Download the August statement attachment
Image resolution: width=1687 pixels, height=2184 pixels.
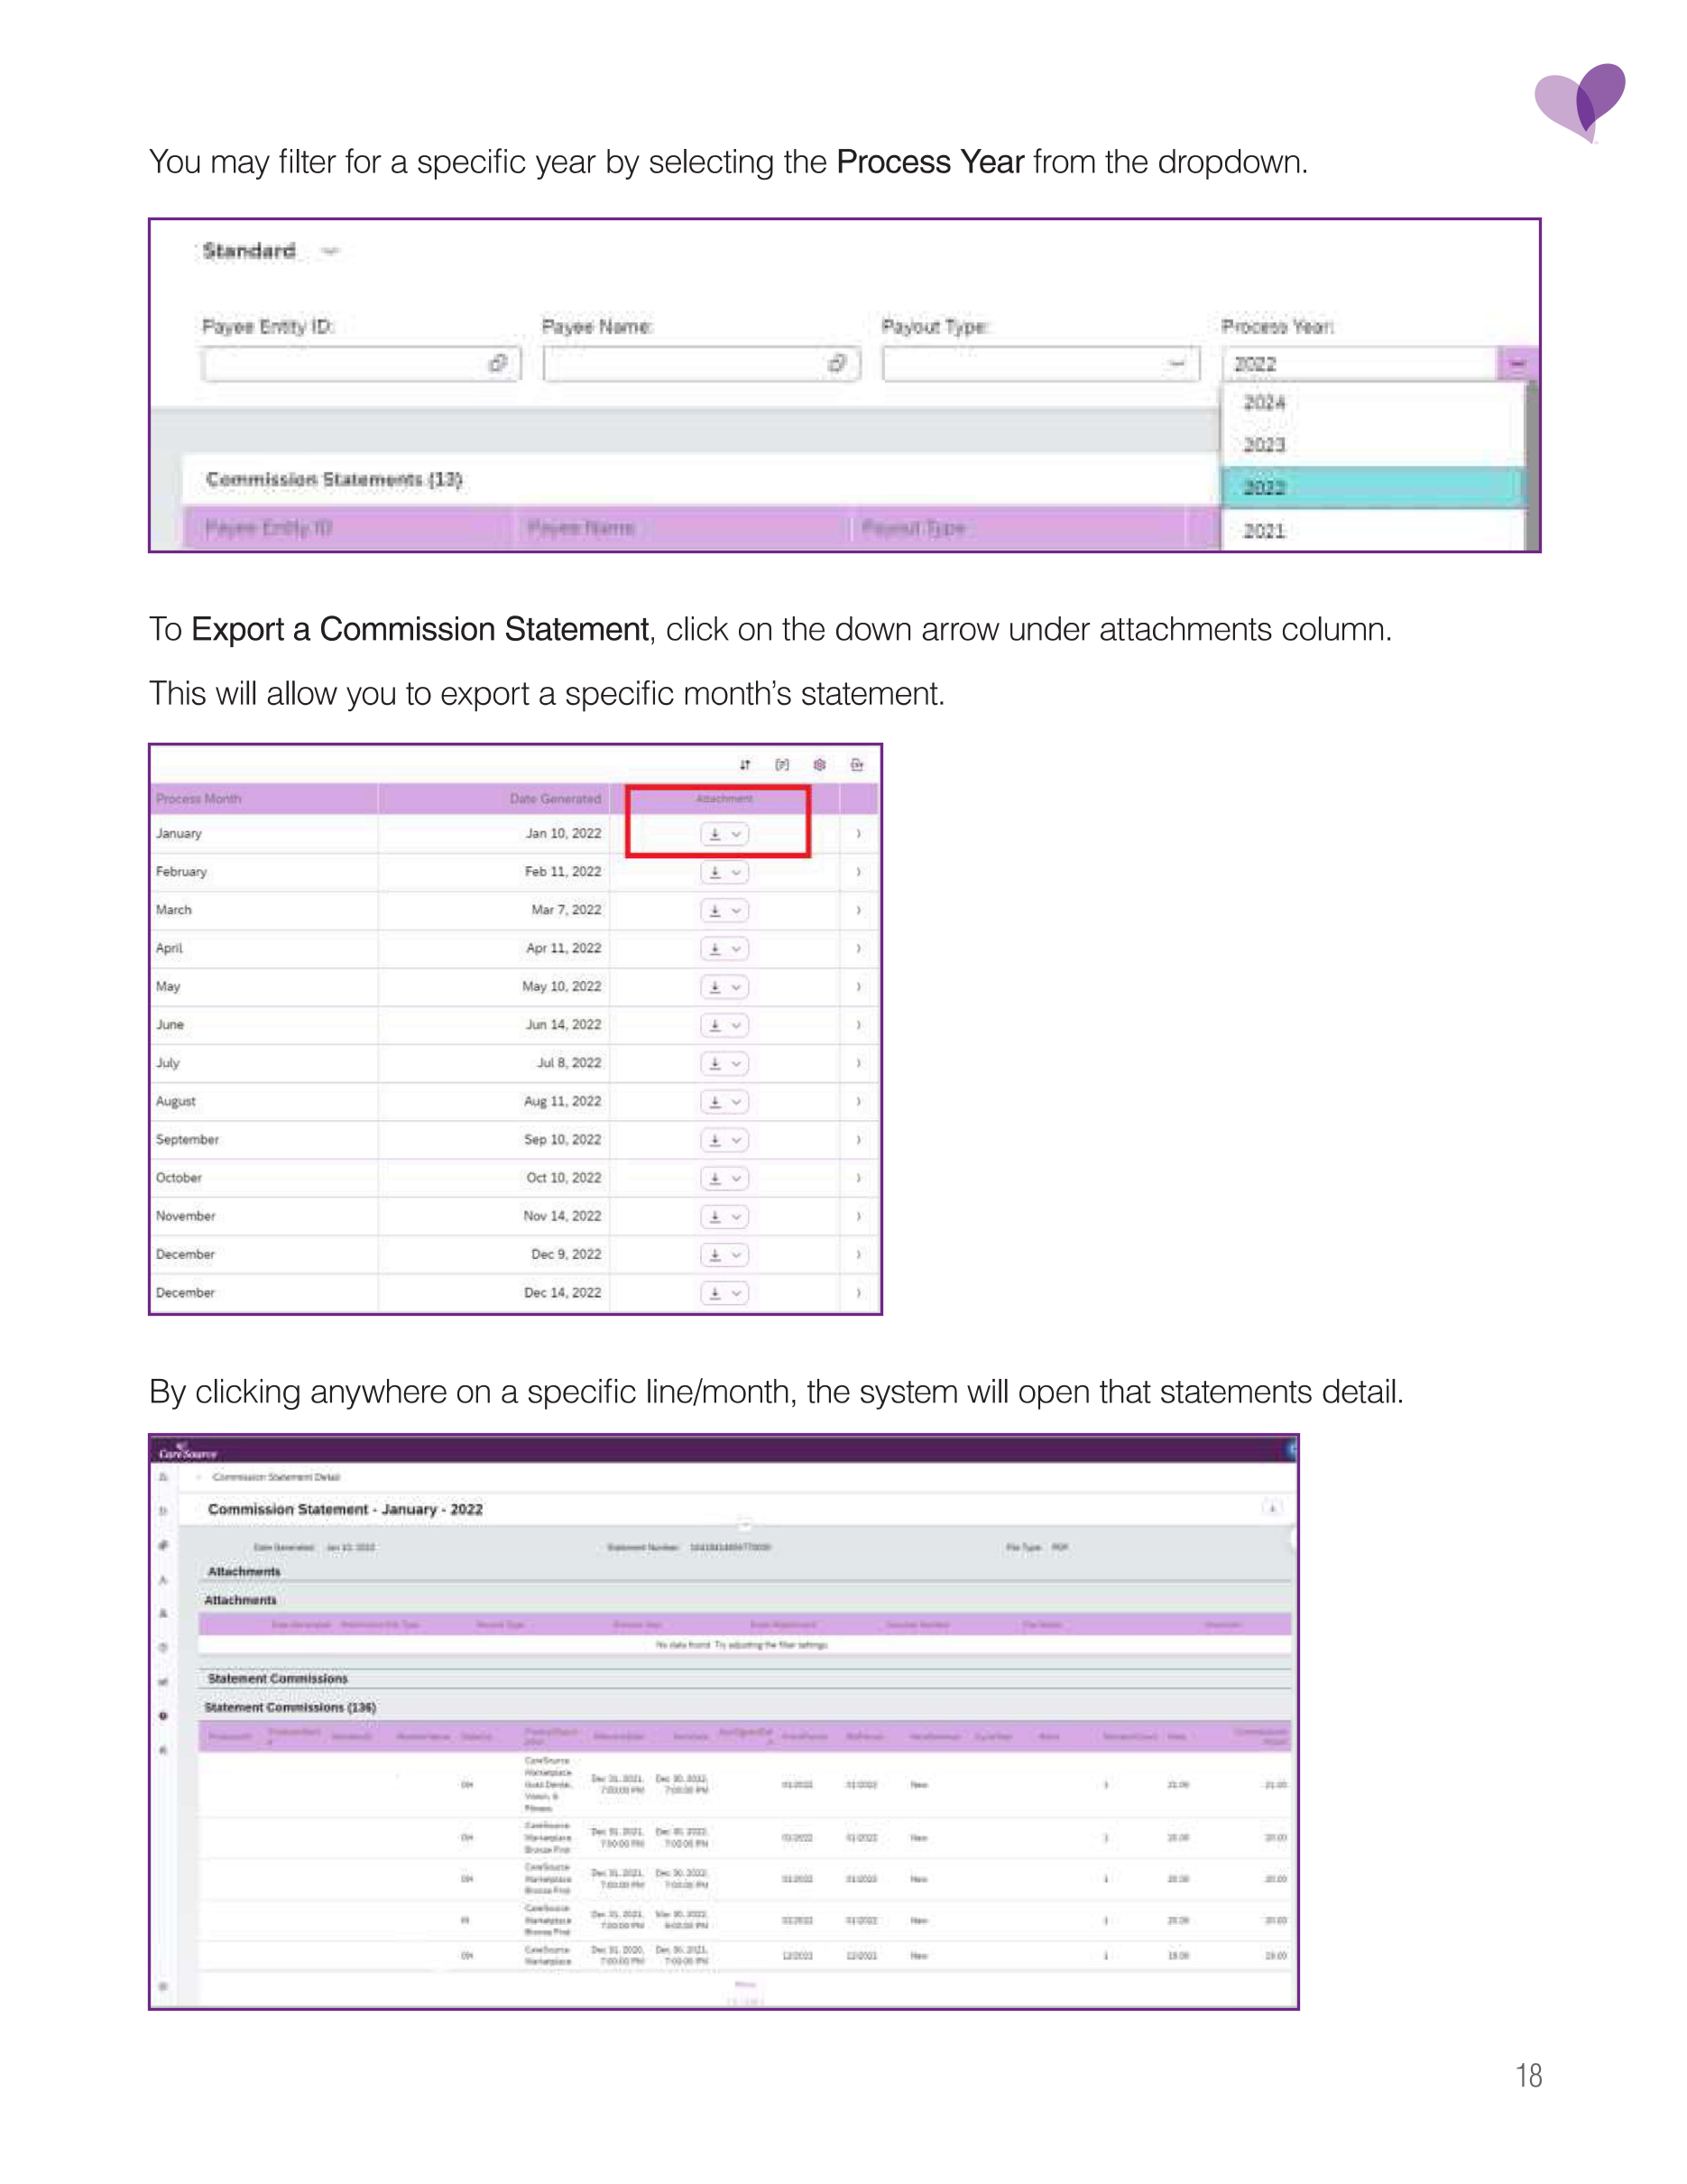pos(714,1102)
